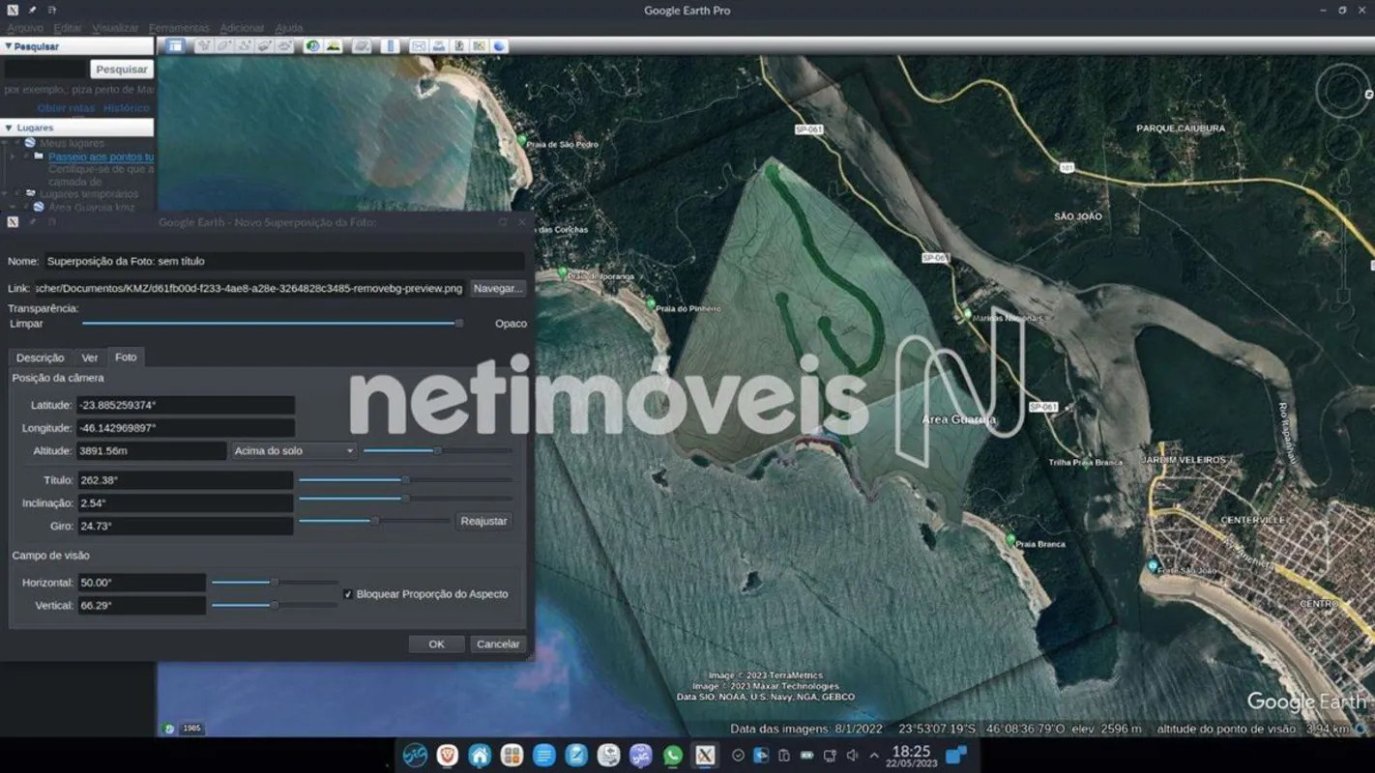Collapse the Pesquisar panel
The height and width of the screenshot is (773, 1375).
pos(9,46)
